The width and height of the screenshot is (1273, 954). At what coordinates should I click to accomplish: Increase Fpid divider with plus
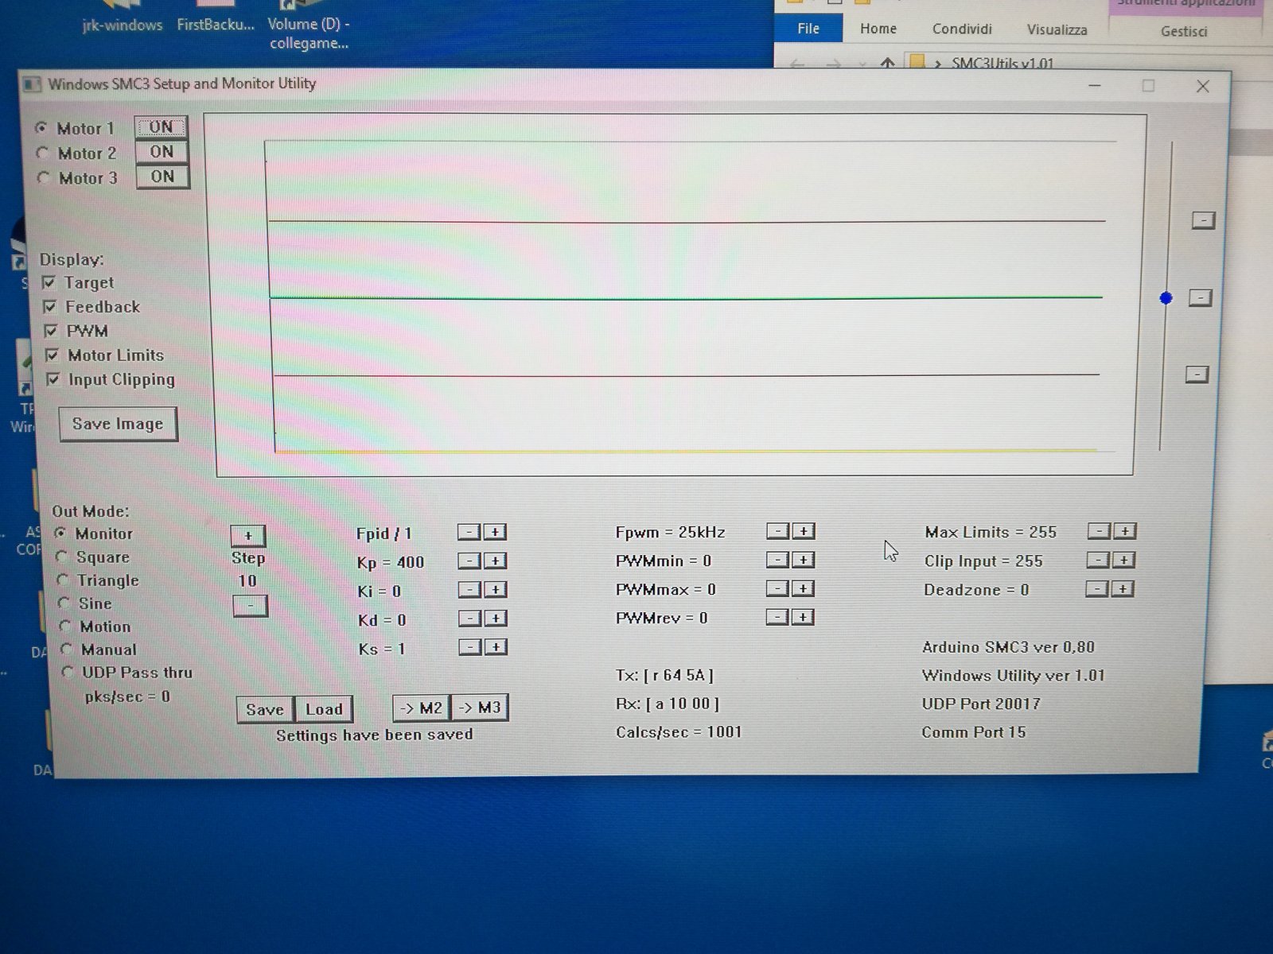pos(495,532)
